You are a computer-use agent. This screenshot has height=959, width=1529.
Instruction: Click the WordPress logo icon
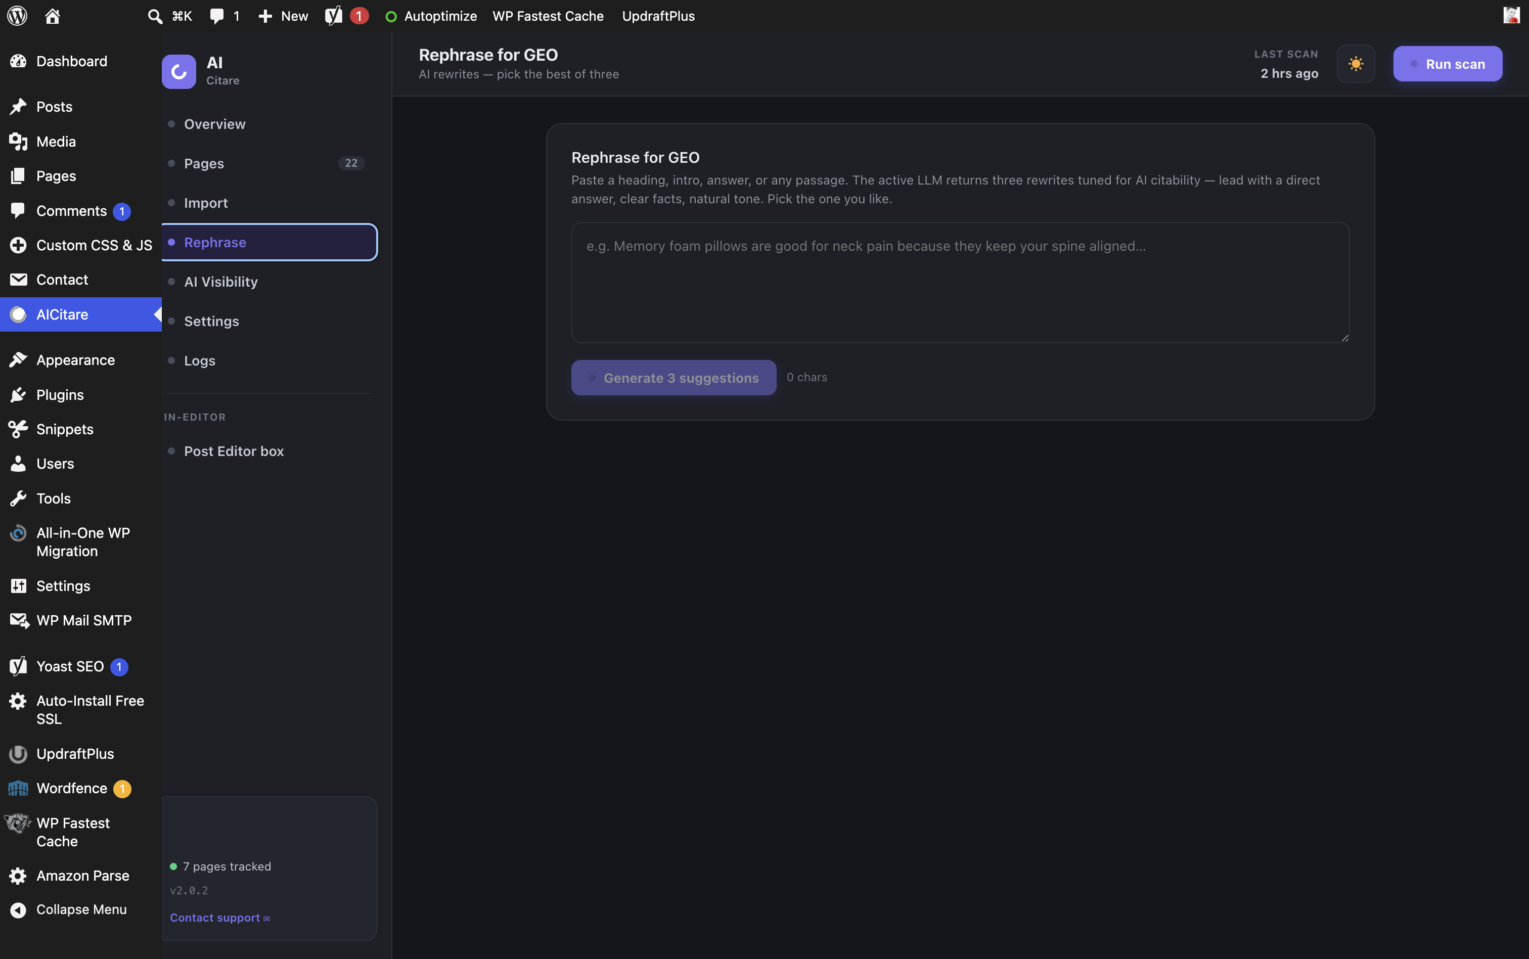(17, 16)
